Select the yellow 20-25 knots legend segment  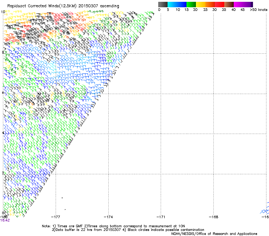click(201, 4)
